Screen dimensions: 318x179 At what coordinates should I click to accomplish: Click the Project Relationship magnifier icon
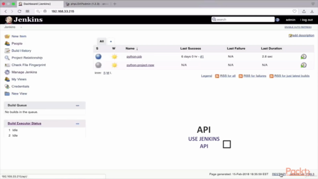7,58
